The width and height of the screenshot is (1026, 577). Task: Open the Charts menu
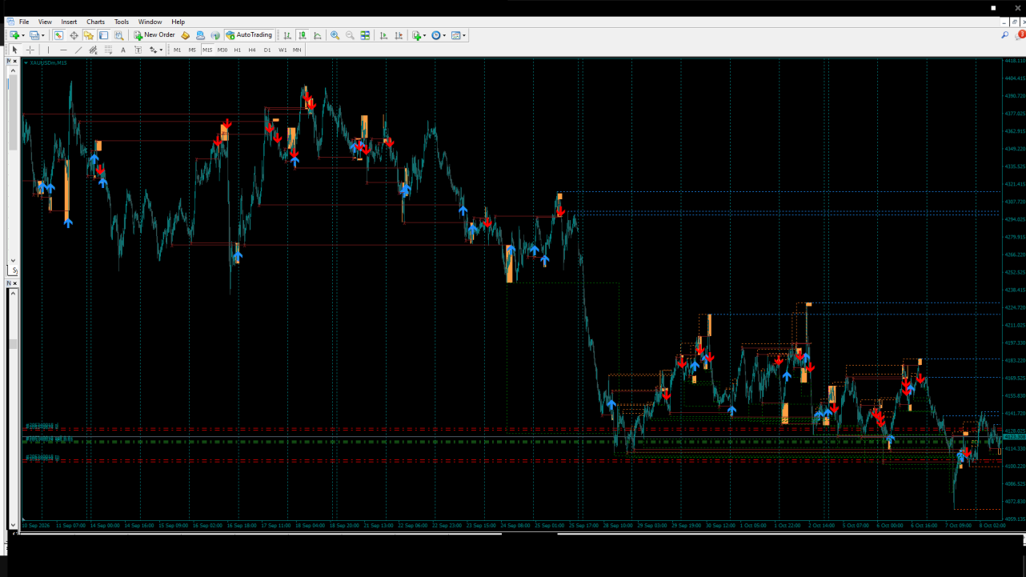point(95,22)
